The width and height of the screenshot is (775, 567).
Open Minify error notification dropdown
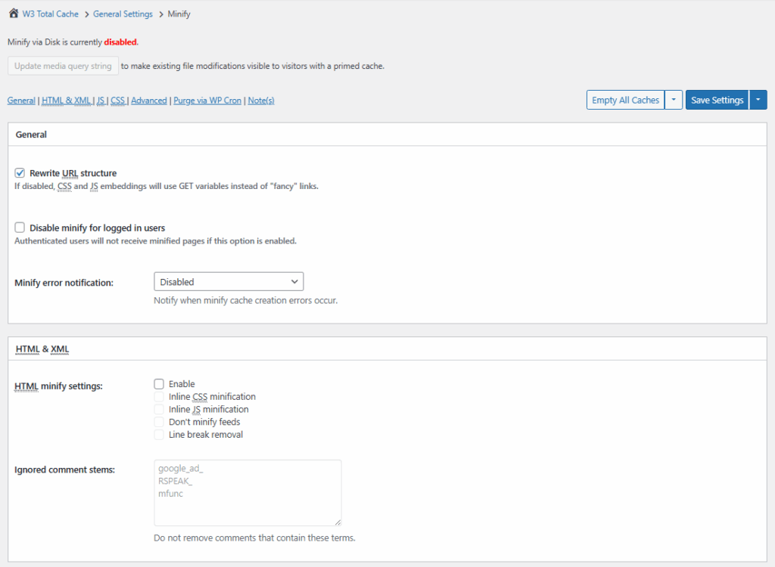229,282
